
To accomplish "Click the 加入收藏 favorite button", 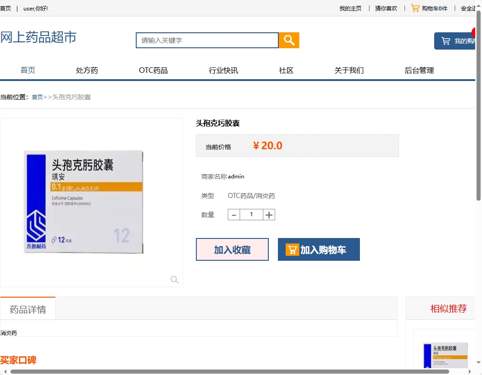I will pos(232,249).
